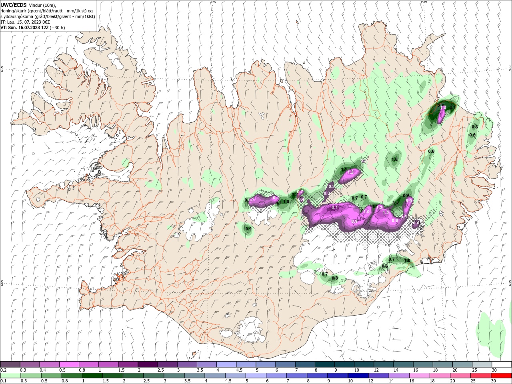Click dark teal top-row swatch between 8 and 9
This screenshot has height=384, width=512.
tap(324, 364)
